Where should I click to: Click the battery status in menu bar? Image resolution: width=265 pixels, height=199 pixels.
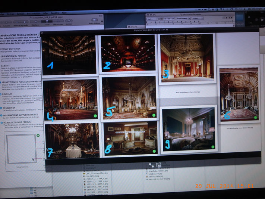click(x=256, y=9)
